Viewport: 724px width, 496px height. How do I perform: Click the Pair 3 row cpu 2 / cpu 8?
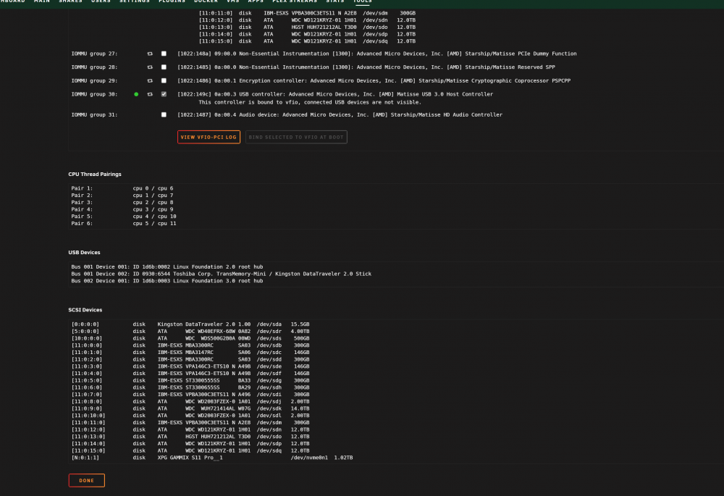point(122,202)
